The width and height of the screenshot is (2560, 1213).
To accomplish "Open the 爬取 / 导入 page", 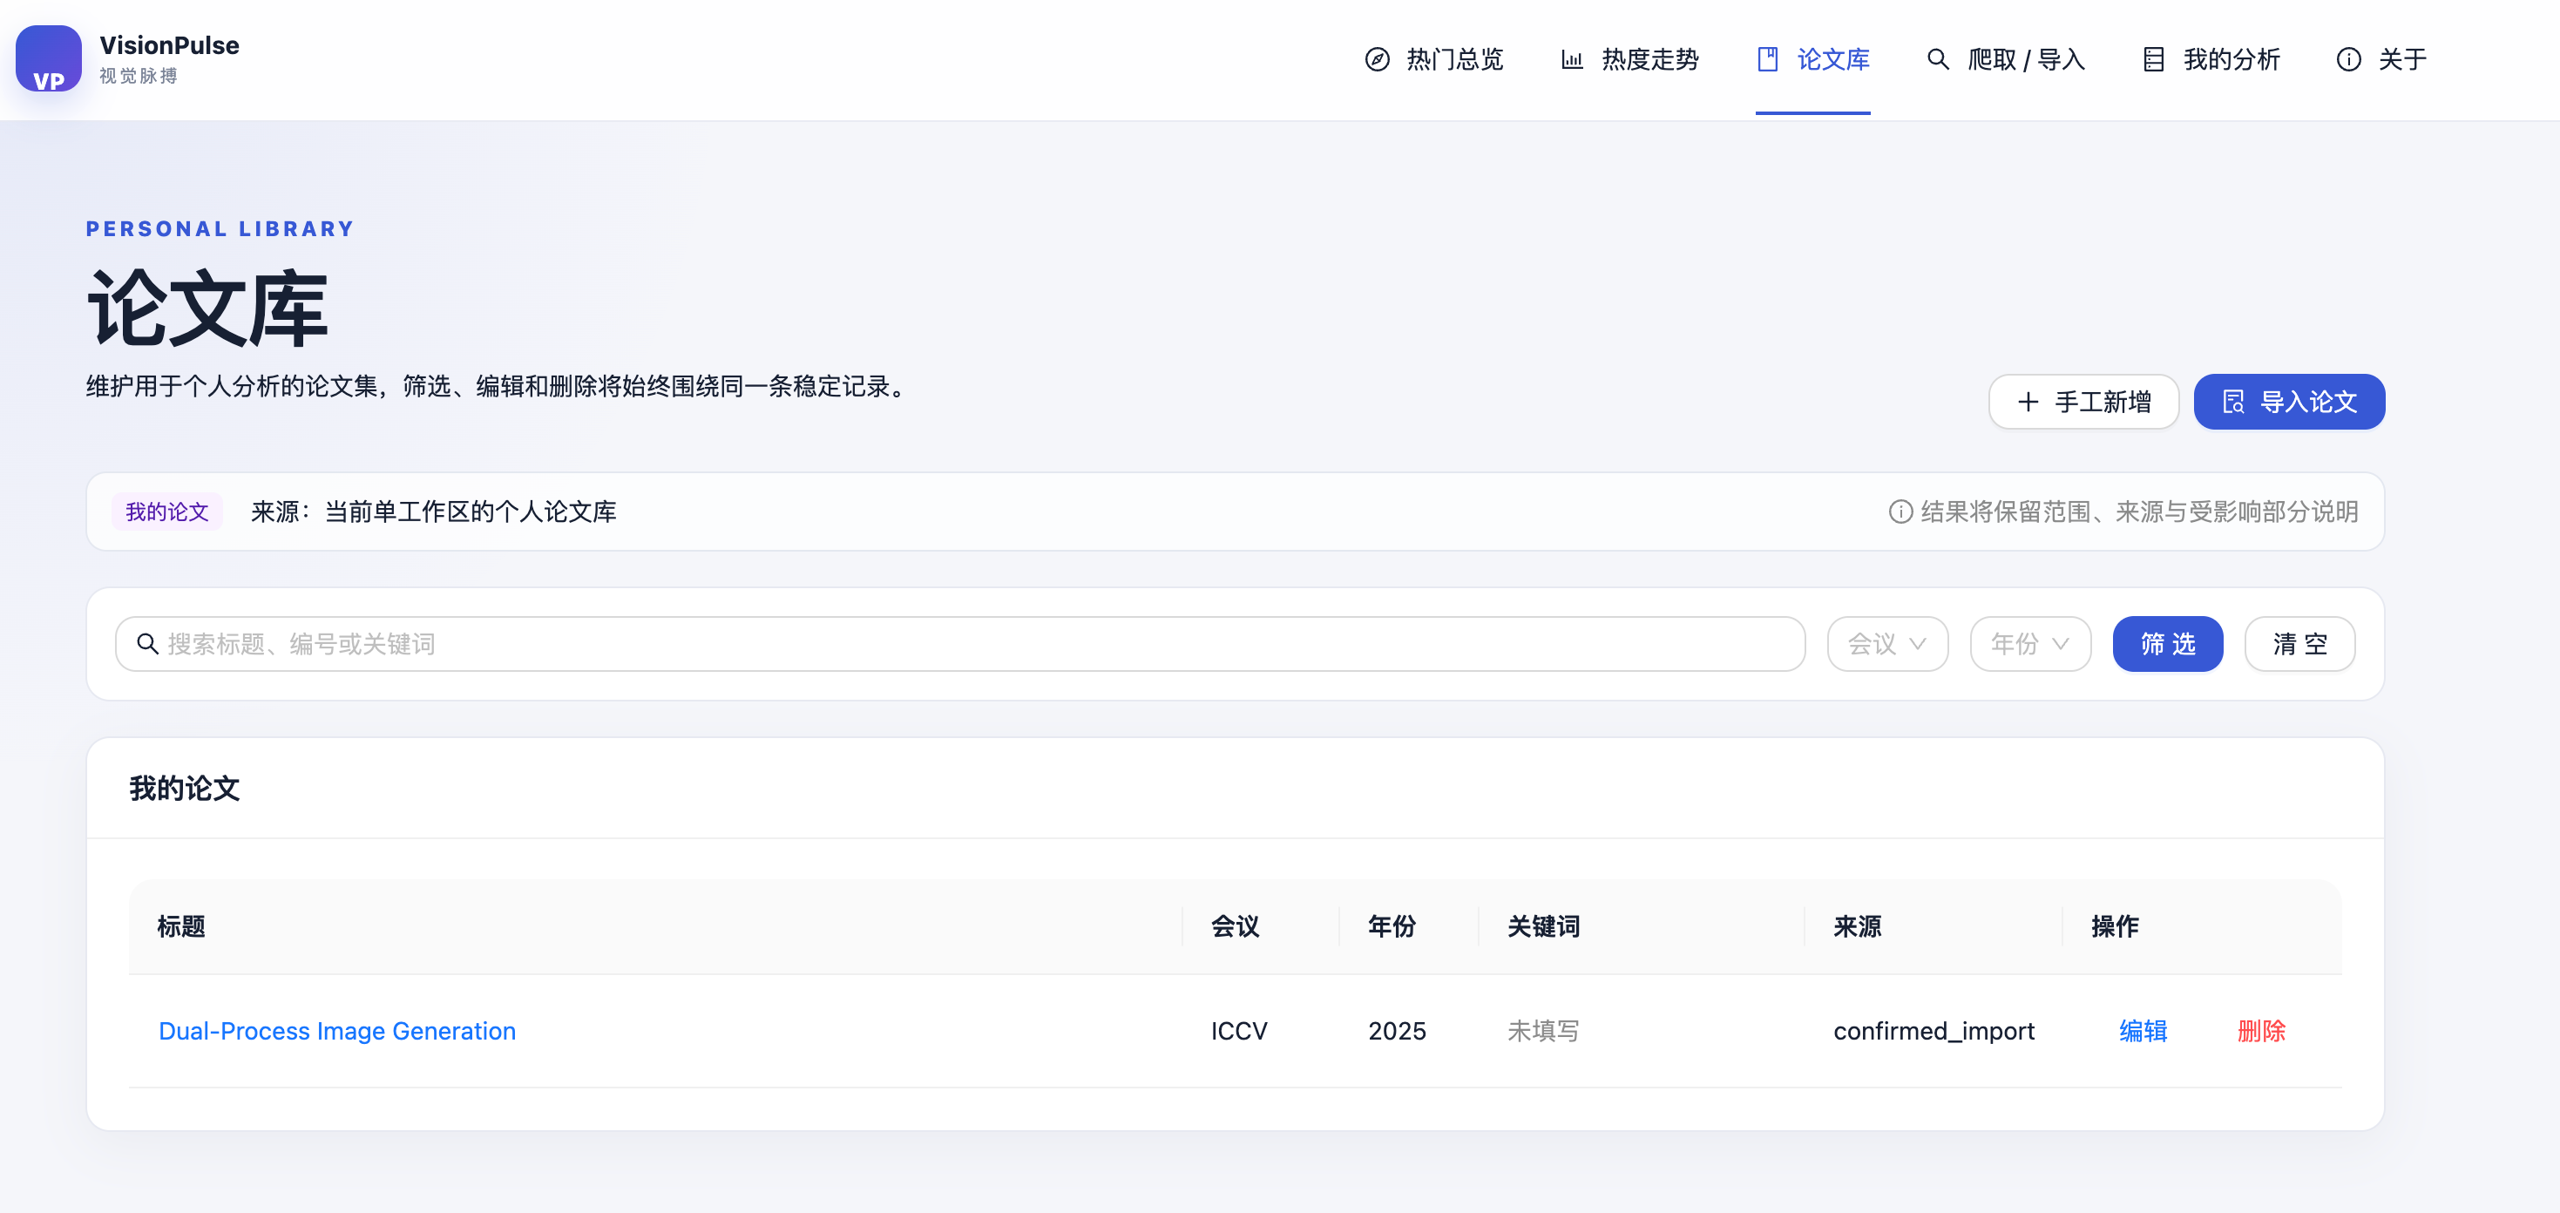I will click(2006, 59).
